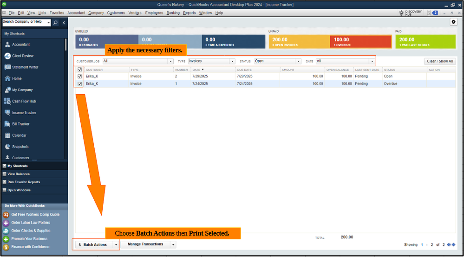Open Income Tracker settings gear
Image resolution: width=464 pixels, height=257 pixels.
453,22
